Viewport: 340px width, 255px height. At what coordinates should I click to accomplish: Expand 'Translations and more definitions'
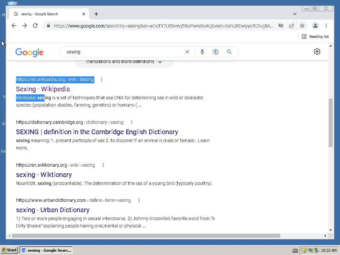[124, 62]
